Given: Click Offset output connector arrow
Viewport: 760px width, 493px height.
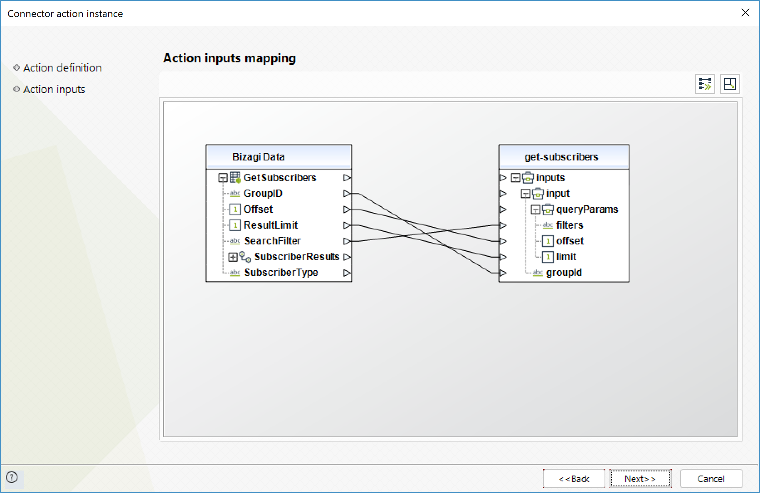Looking at the screenshot, I should (x=347, y=209).
